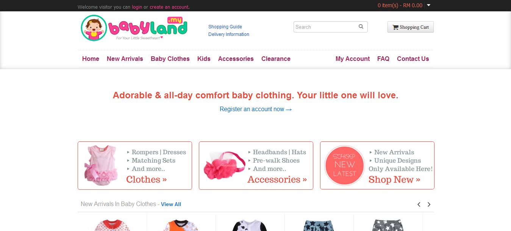
Task: Open the Clothes banner with pink romper
Action: click(135, 166)
